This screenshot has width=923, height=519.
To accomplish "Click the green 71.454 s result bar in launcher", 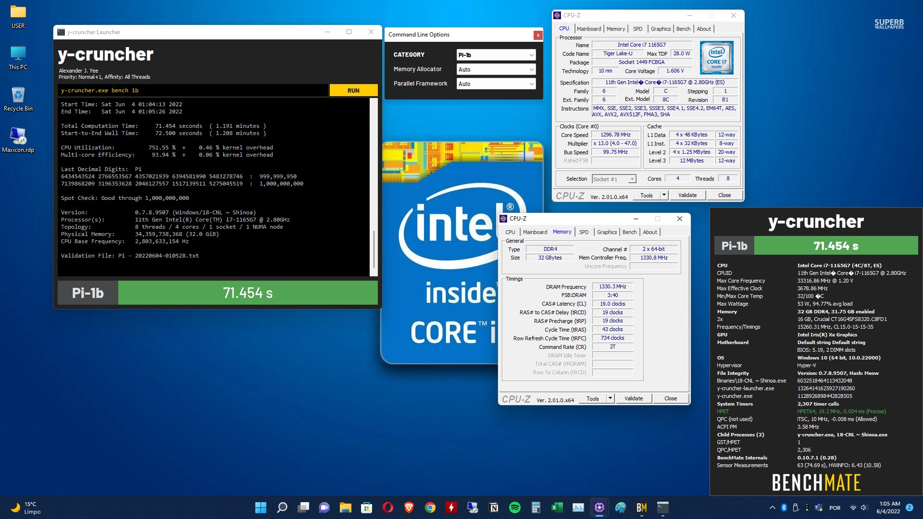I will click(248, 293).
